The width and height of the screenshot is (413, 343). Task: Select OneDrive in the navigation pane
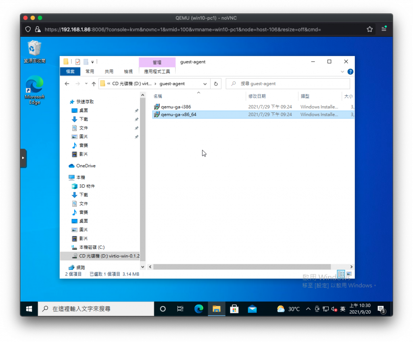(x=86, y=166)
